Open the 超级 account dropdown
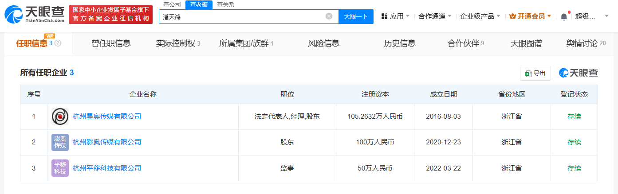The height and width of the screenshot is (194, 618). (607, 16)
